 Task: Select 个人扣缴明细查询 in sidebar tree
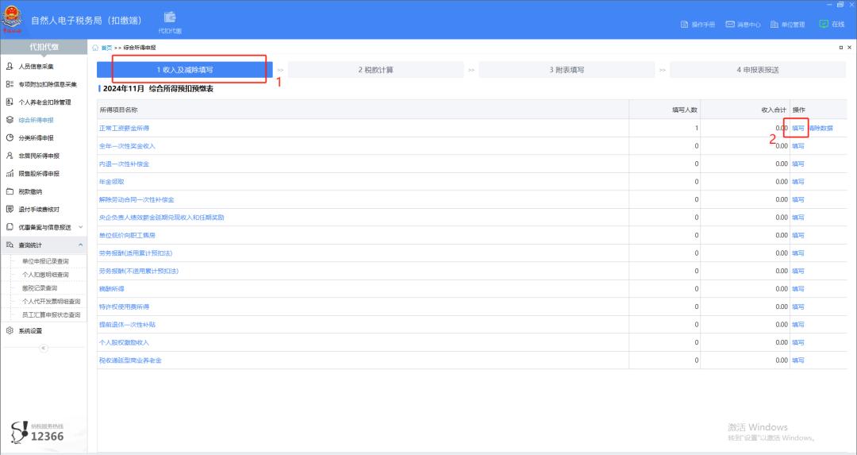(45, 275)
